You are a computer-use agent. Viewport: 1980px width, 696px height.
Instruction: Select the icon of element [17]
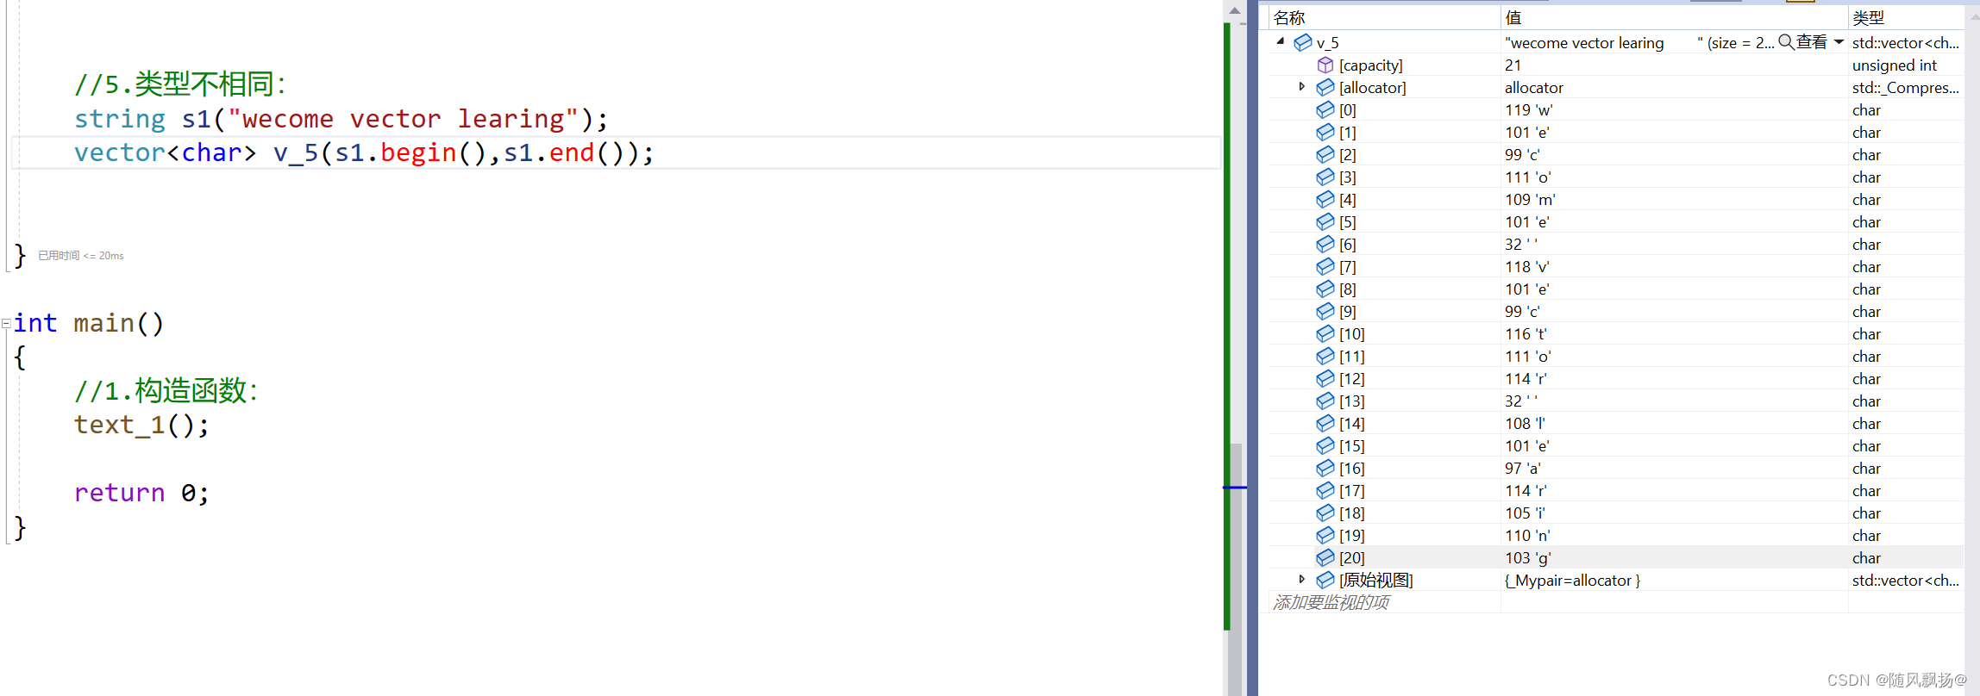[1325, 490]
